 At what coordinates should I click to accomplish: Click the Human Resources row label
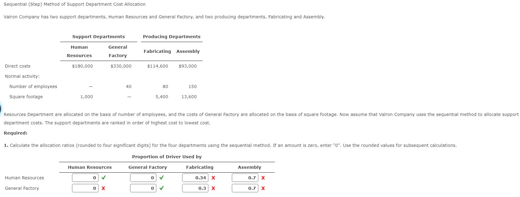(x=25, y=177)
